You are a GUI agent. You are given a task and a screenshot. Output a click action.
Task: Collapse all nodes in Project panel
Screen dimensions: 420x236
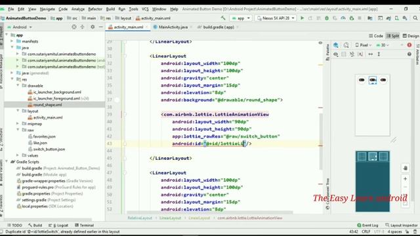coord(82,27)
